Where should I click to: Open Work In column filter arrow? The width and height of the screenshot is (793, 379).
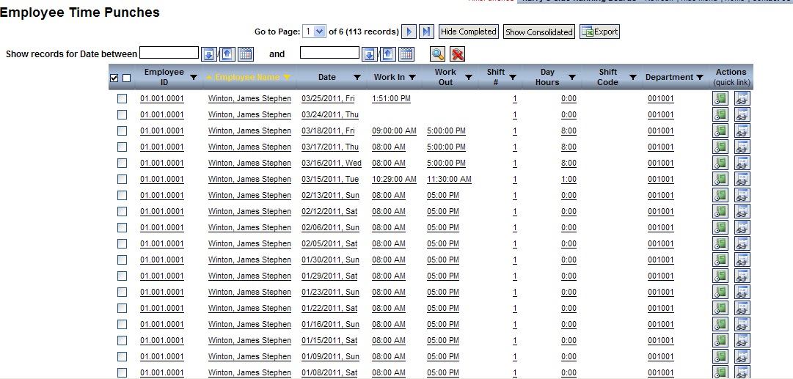(x=412, y=77)
